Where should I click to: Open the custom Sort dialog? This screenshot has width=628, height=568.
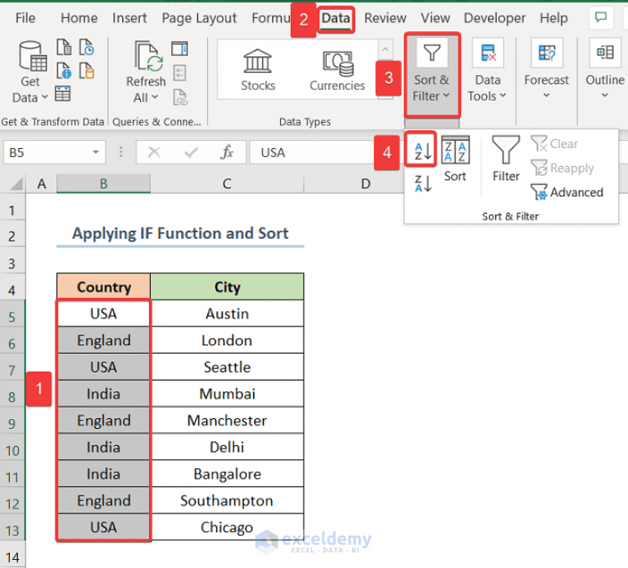[455, 160]
